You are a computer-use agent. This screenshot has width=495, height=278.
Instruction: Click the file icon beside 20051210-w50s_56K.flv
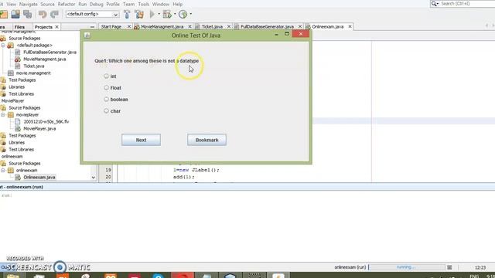(18, 122)
